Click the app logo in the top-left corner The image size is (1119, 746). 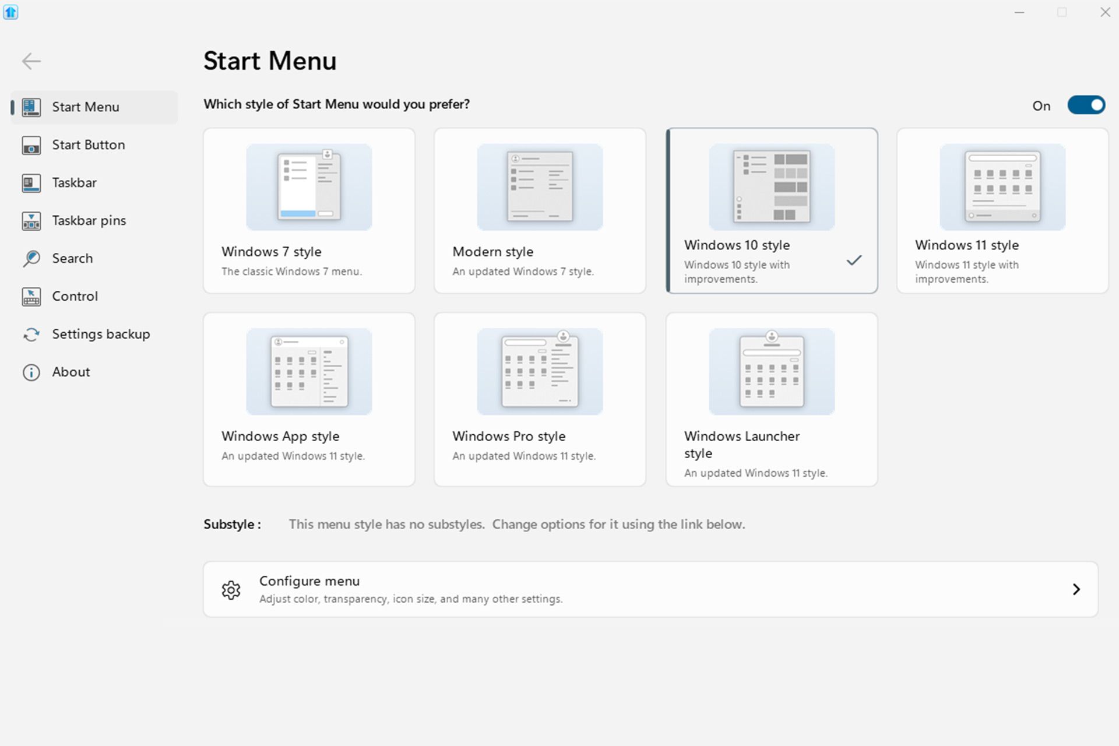click(x=10, y=12)
